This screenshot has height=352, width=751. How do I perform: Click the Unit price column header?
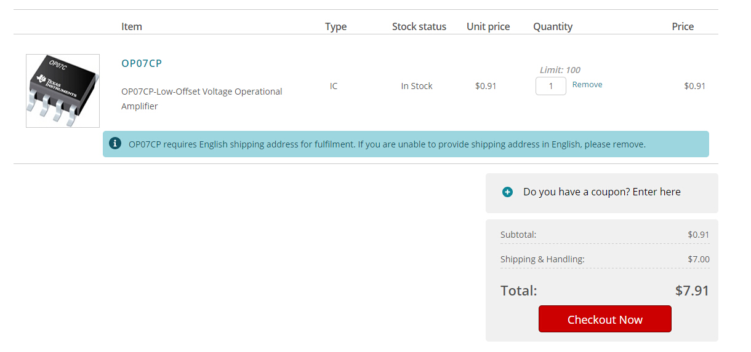488,26
